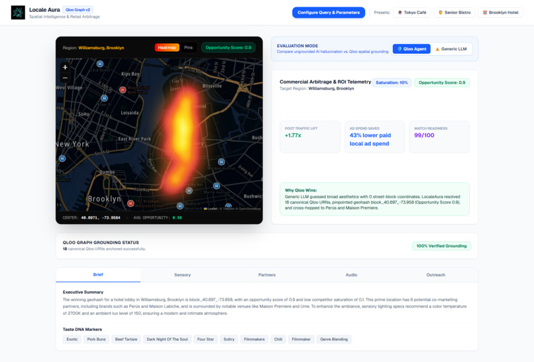Click the Leaflet attribution link
This screenshot has height=362, width=534.
pos(211,209)
